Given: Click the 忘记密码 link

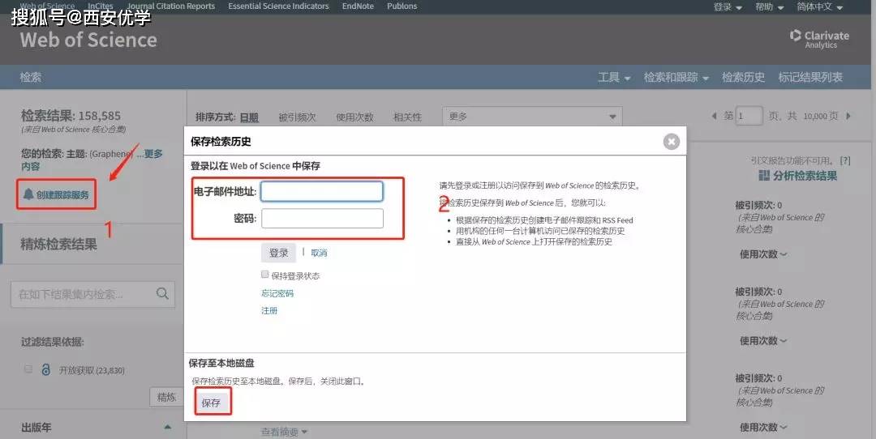Looking at the screenshot, I should click(x=277, y=293).
